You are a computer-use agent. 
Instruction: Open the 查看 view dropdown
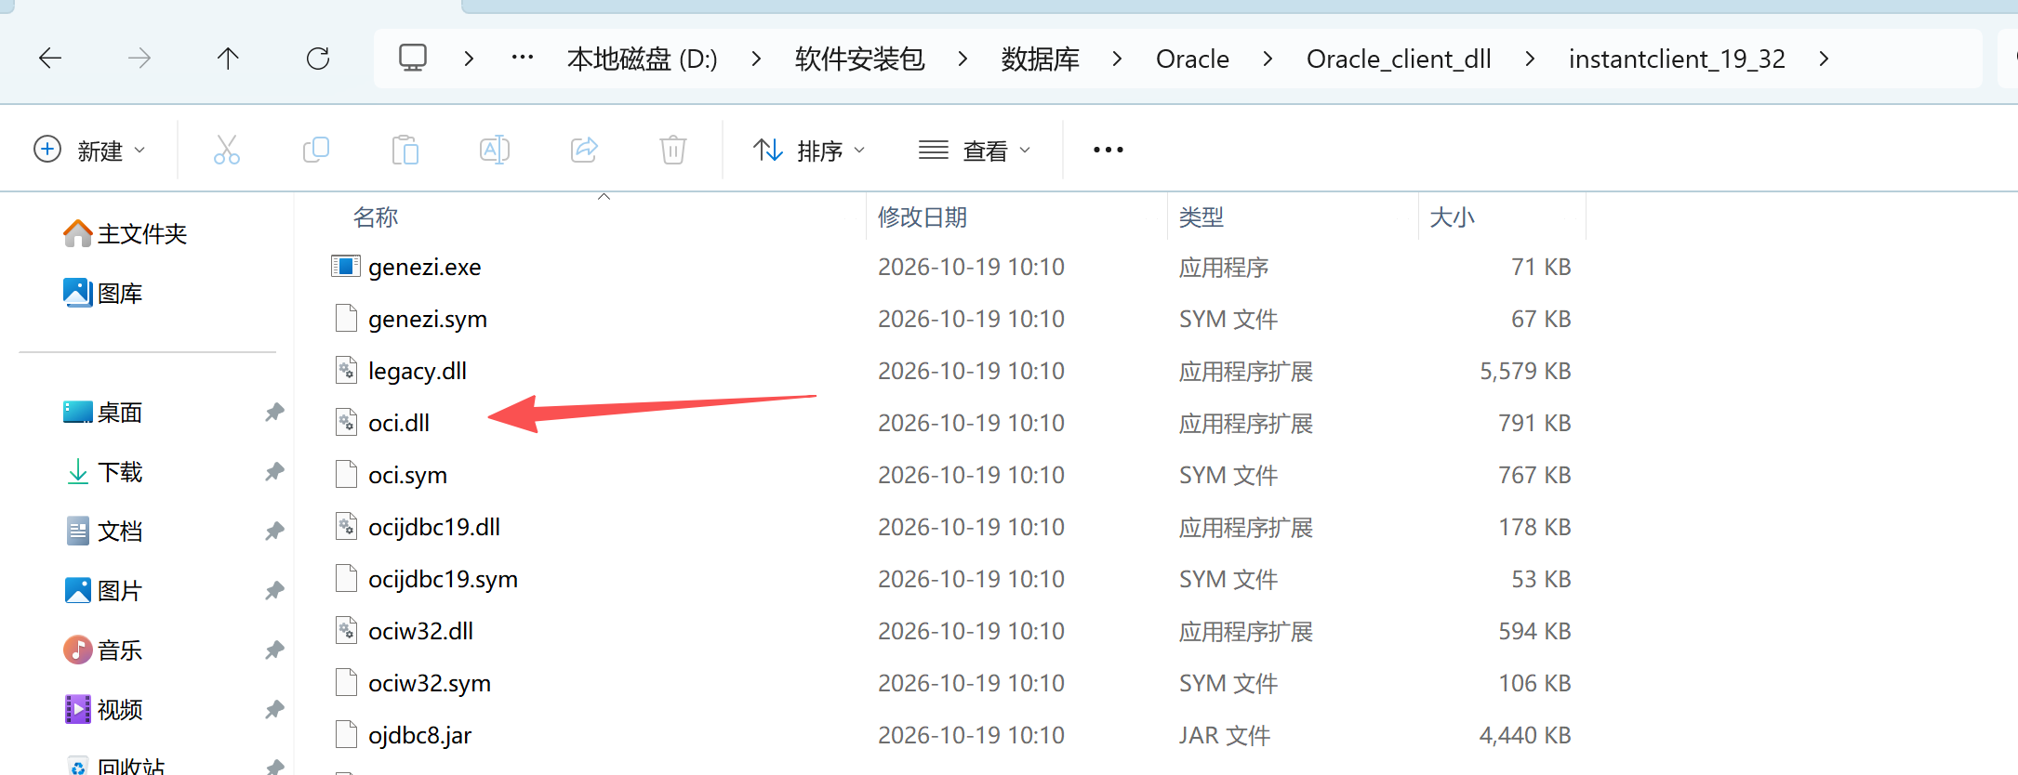click(975, 150)
